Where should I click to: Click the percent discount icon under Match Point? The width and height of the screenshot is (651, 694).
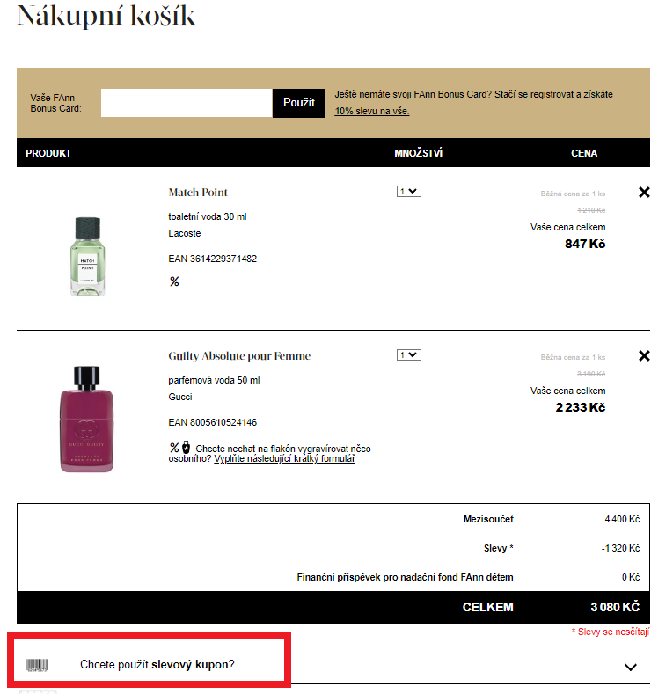[174, 281]
